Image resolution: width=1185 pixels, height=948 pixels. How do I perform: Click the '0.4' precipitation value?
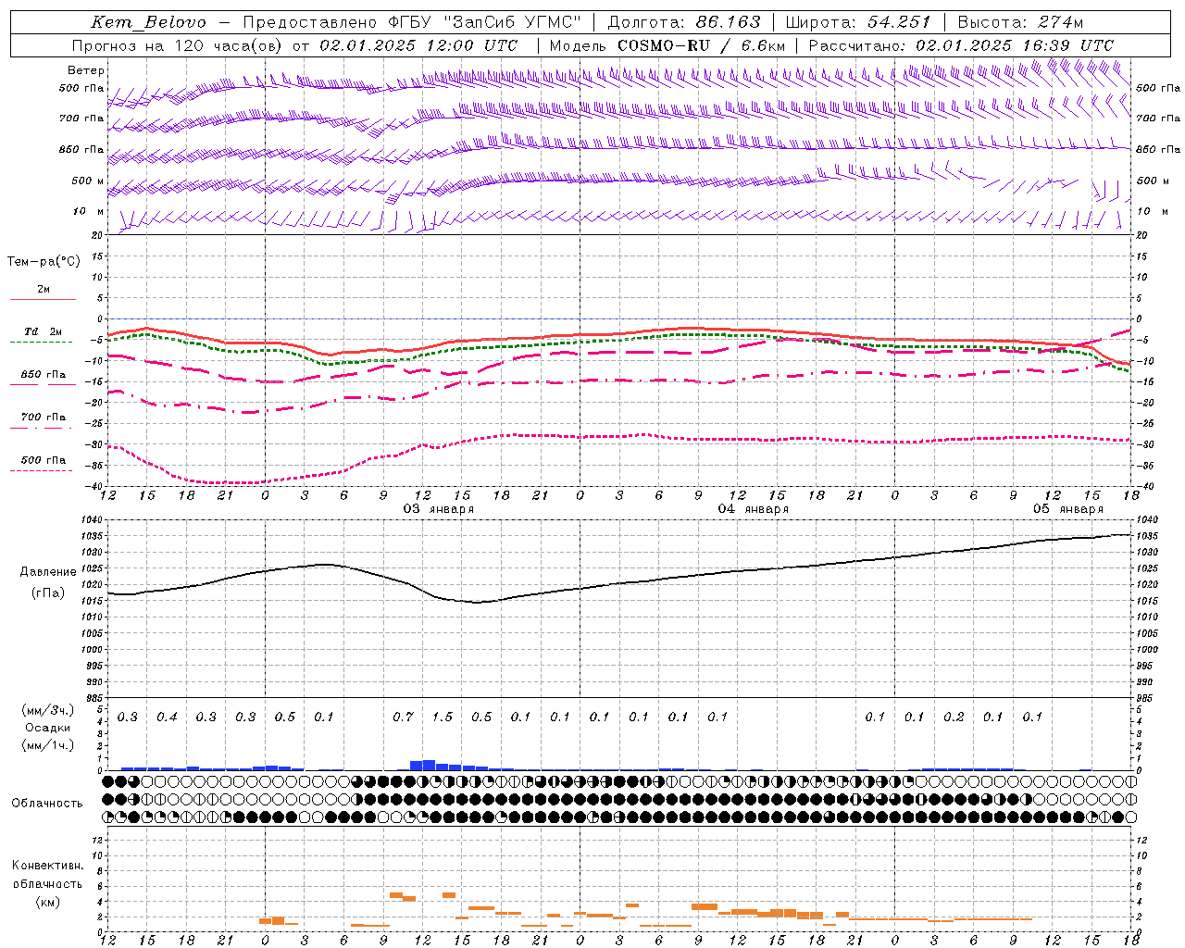(x=167, y=717)
